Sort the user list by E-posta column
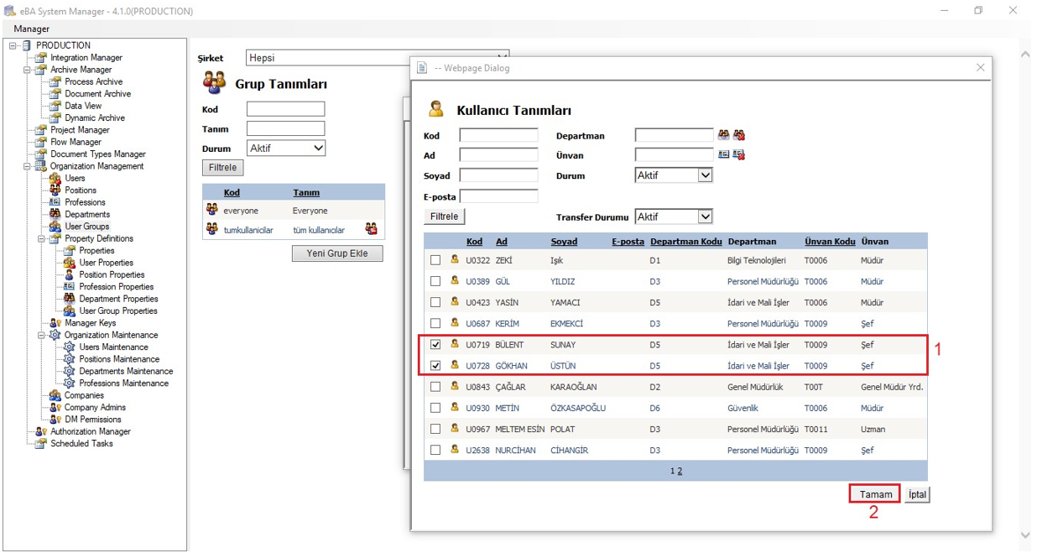 (x=628, y=242)
